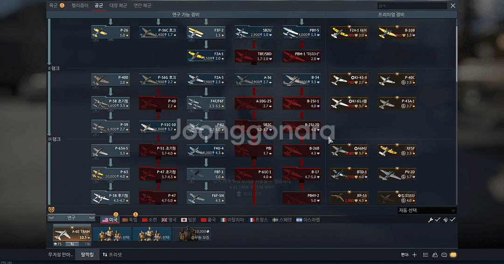Screen dimensions: 504x264
Task: Switch to the 육군 tab
Action: 53,5
